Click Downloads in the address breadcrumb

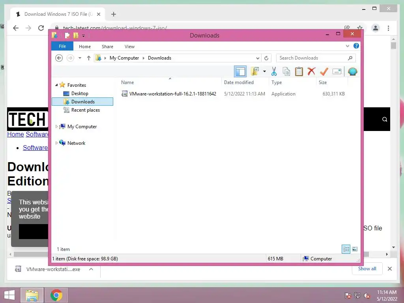(x=159, y=58)
